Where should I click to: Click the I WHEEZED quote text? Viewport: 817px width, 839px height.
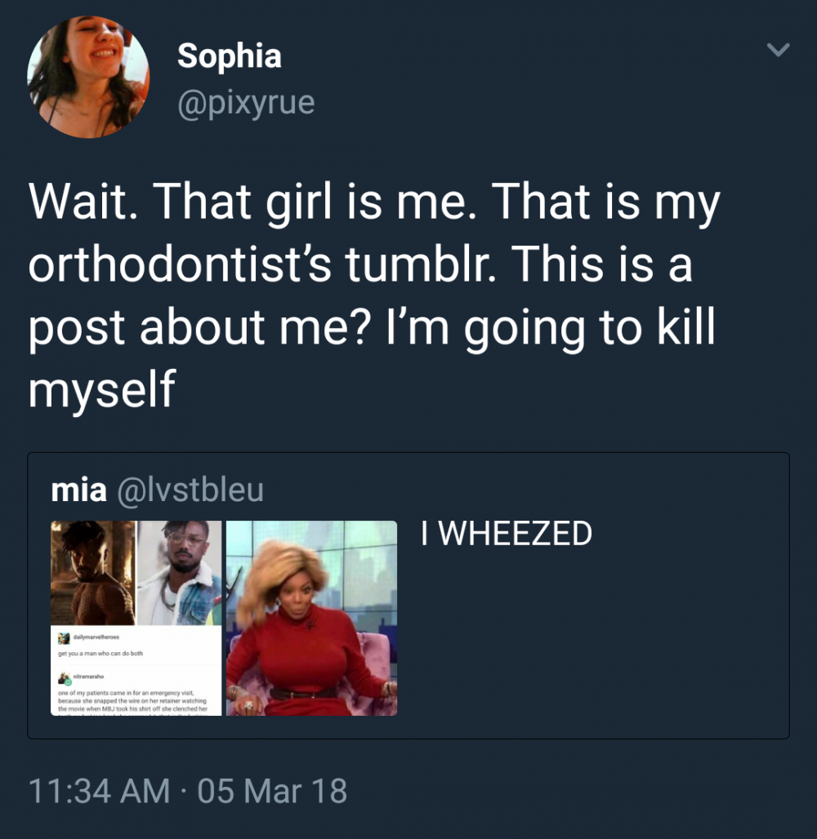tap(507, 535)
